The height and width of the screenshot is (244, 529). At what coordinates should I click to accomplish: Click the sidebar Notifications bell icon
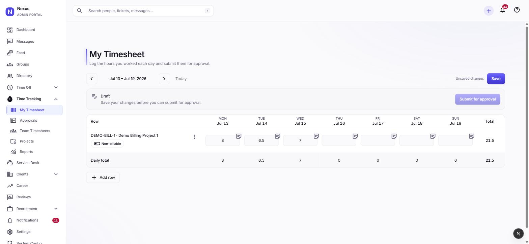(x=10, y=220)
